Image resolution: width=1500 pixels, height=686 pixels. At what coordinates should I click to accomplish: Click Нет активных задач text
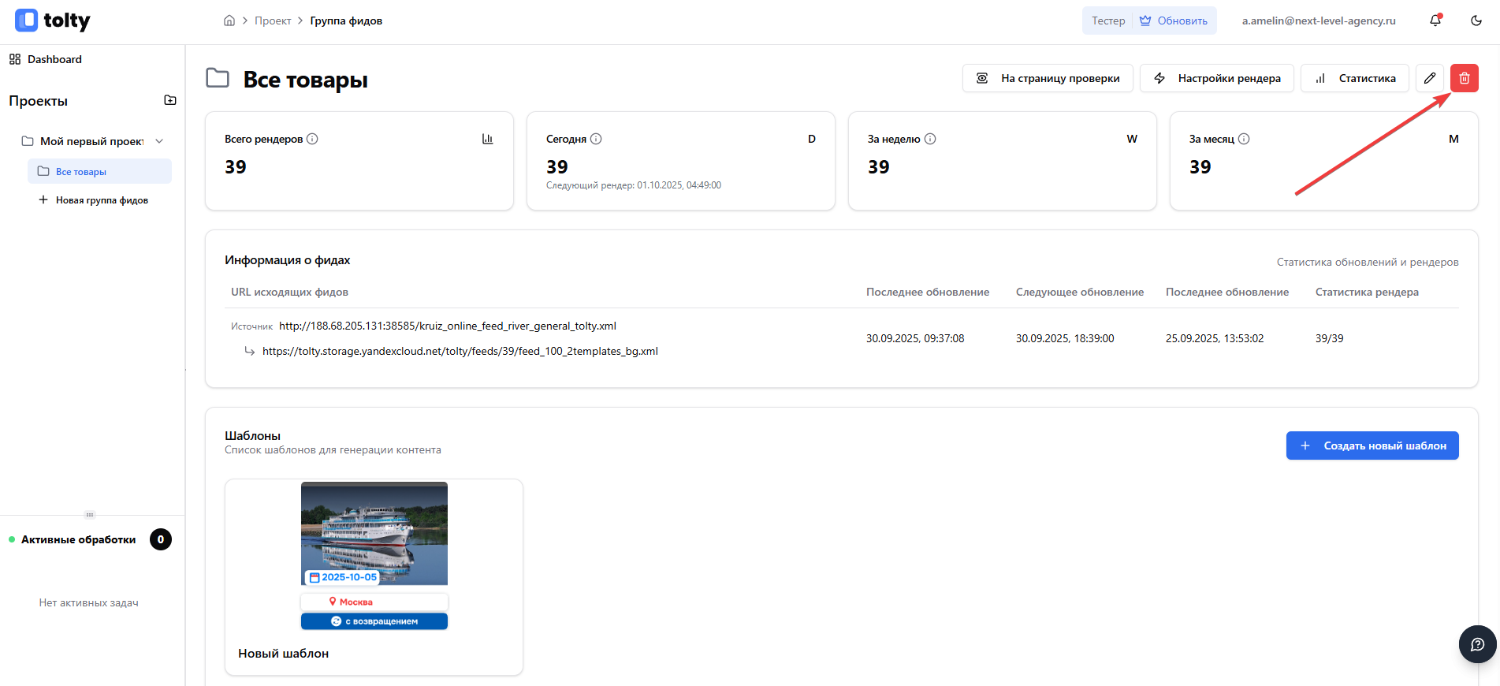89,602
